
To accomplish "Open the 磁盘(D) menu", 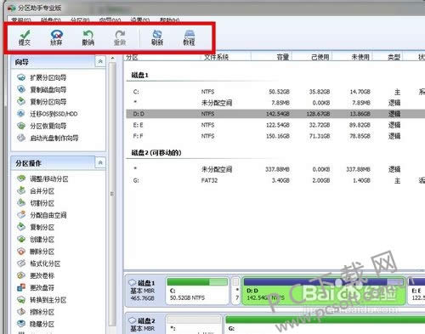I will click(51, 20).
